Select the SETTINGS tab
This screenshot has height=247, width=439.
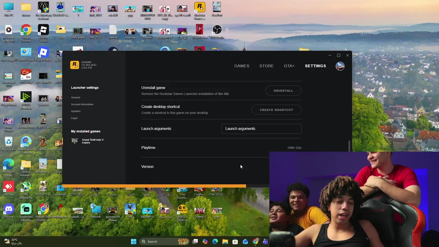point(316,66)
